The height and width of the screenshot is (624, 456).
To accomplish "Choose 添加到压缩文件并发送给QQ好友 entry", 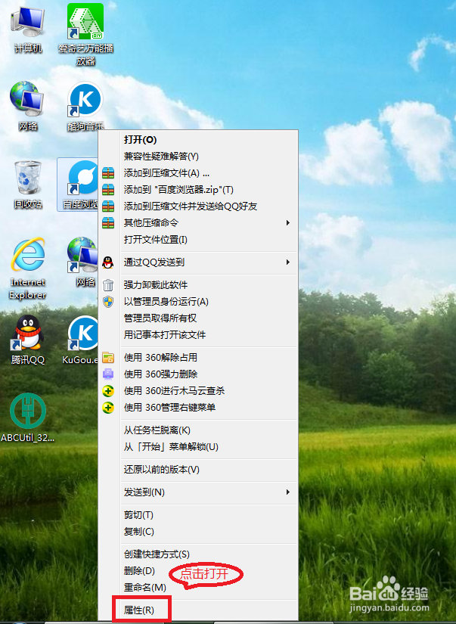I will click(x=198, y=206).
